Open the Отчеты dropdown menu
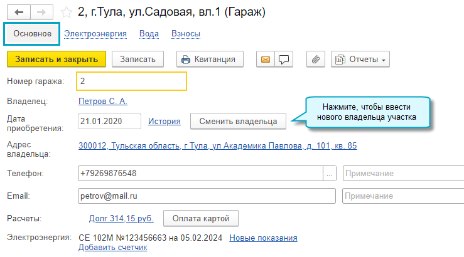Image resolution: width=464 pixels, height=257 pixels. pyautogui.click(x=360, y=60)
